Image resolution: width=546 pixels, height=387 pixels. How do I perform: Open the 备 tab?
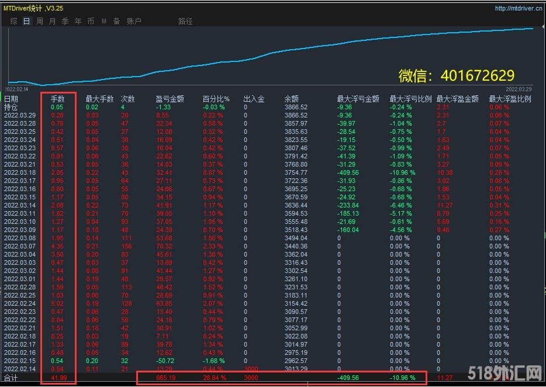(116, 21)
